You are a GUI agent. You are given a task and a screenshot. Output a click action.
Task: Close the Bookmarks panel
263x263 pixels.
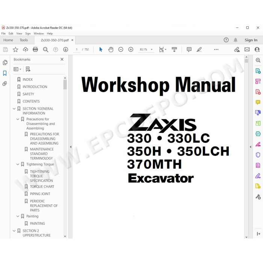coord(62,59)
